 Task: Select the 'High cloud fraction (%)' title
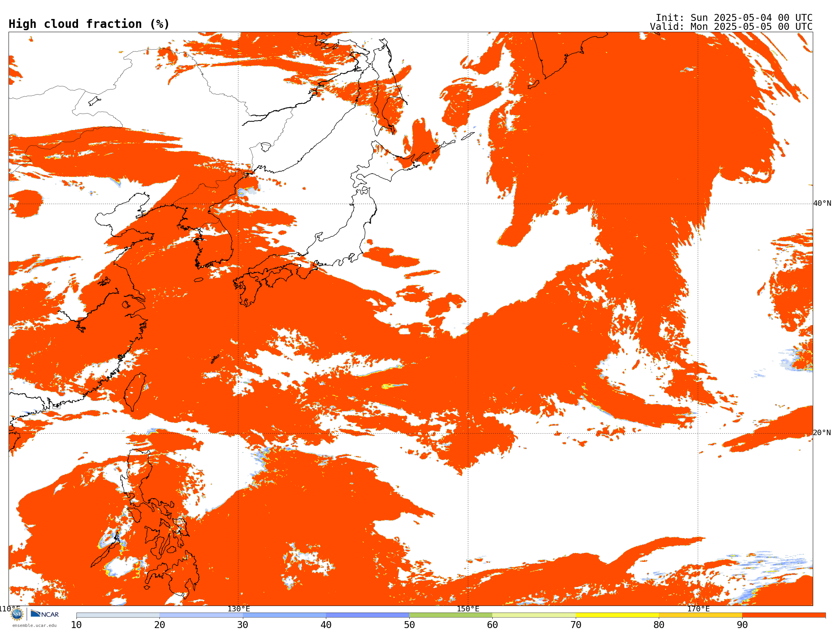click(x=89, y=24)
